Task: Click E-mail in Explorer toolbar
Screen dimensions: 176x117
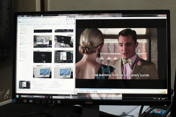Action: click(x=54, y=24)
